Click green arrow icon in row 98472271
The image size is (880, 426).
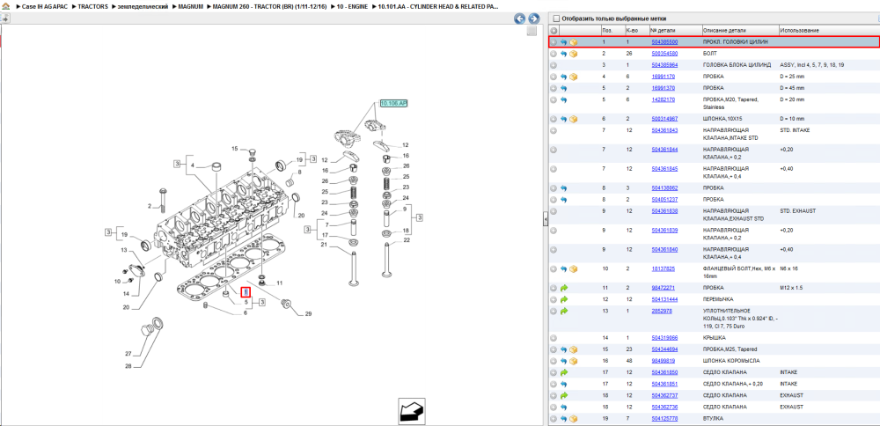[x=563, y=287]
